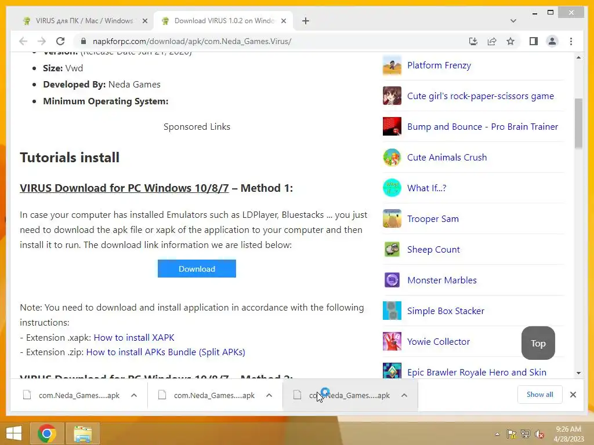
Task: Click the install page icon in address bar
Action: pos(473,41)
